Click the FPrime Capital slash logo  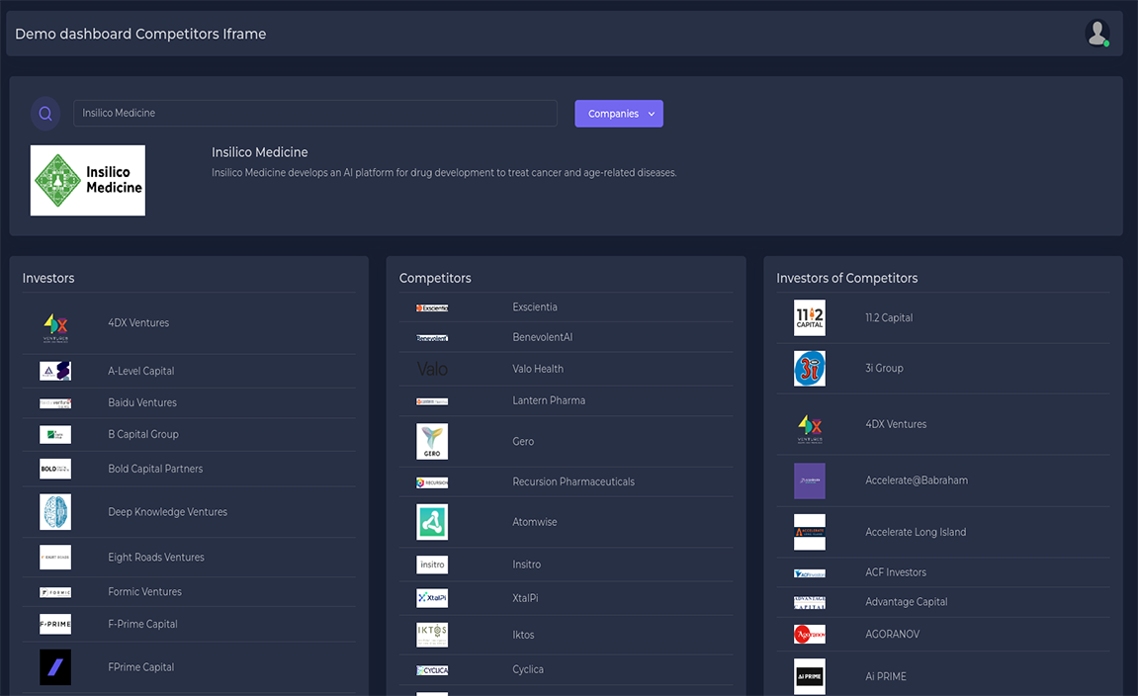55,667
